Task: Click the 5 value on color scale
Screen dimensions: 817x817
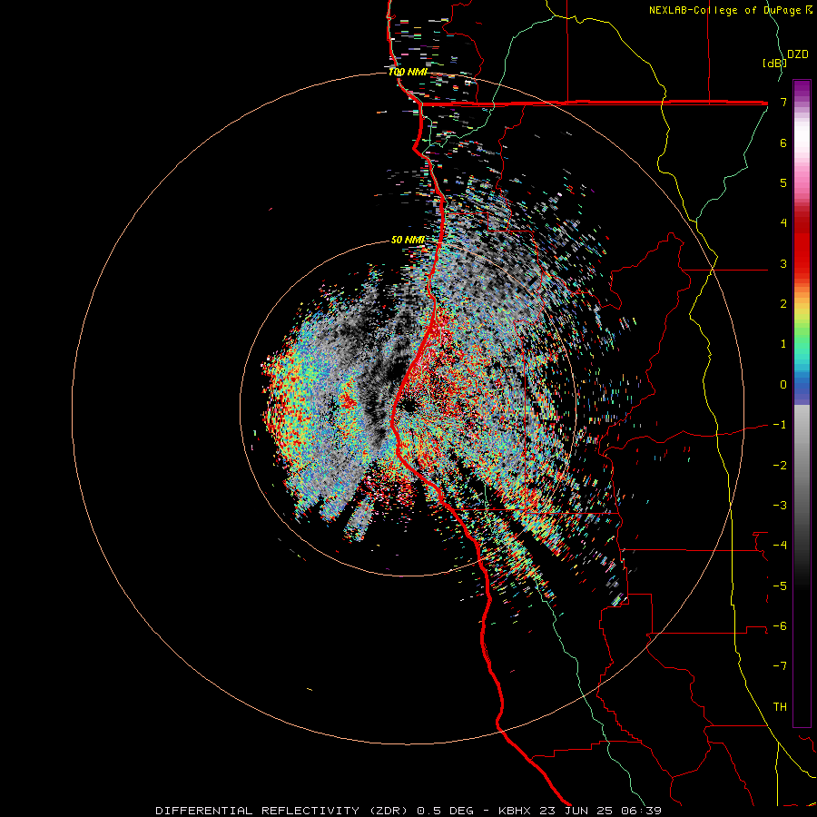Action: click(783, 182)
